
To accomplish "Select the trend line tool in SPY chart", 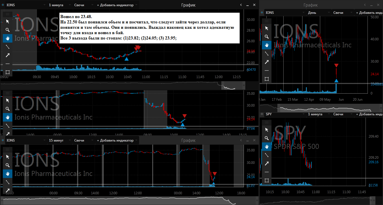I will [267, 155].
